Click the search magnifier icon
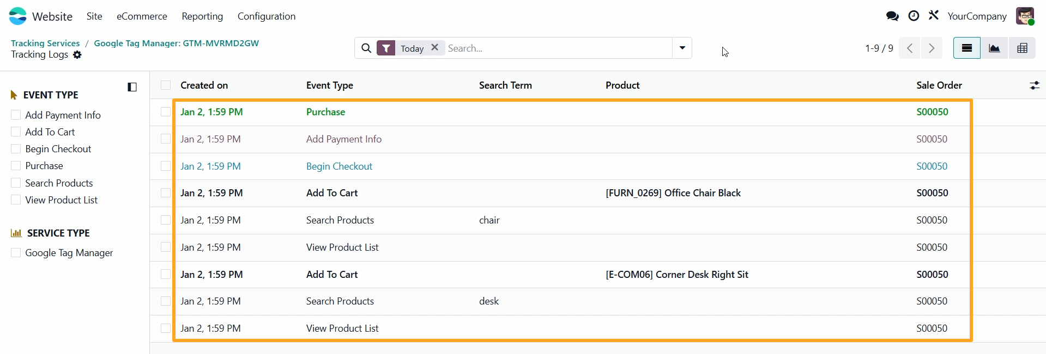The image size is (1046, 354). coord(366,48)
